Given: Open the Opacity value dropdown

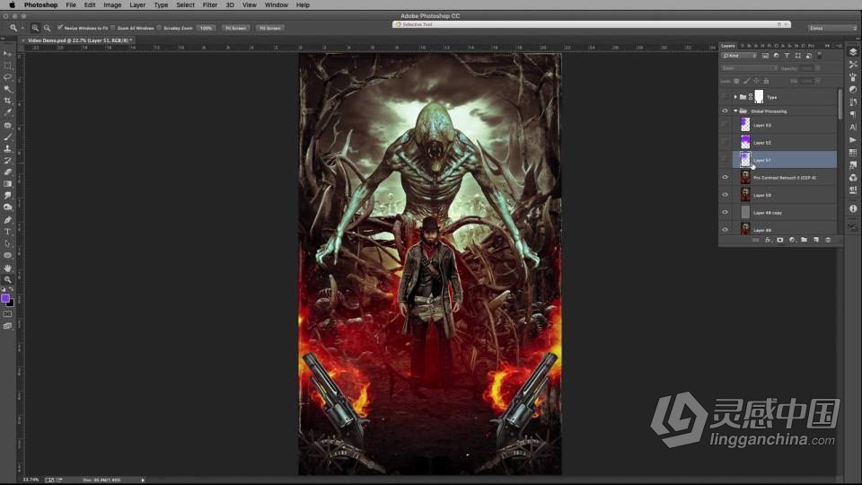Looking at the screenshot, I should pos(818,68).
